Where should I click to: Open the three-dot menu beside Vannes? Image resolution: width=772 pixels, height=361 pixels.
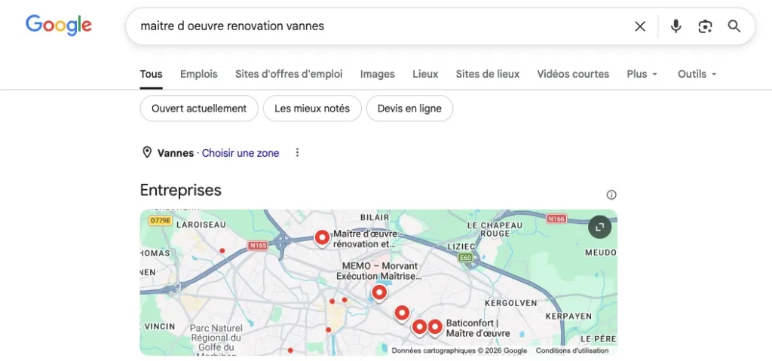[297, 153]
